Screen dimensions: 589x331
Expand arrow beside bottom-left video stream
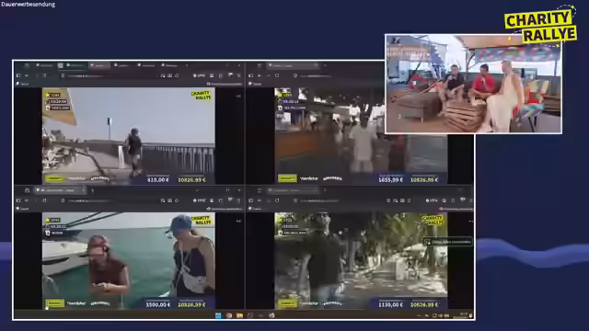(x=238, y=222)
